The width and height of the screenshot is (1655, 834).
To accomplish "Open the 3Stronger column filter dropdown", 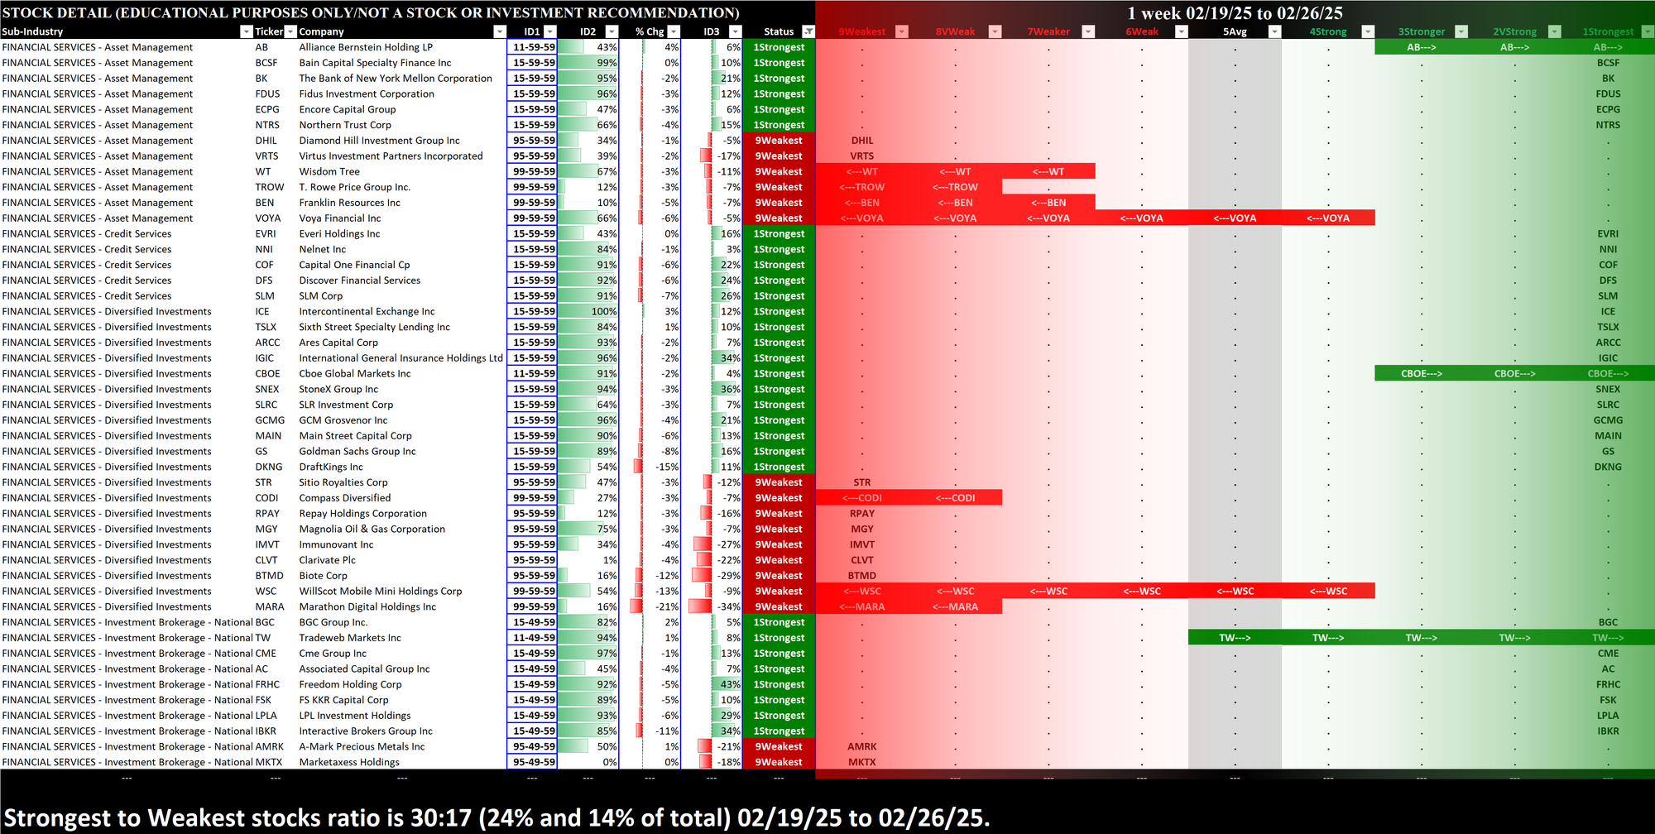I will pyautogui.click(x=1461, y=31).
